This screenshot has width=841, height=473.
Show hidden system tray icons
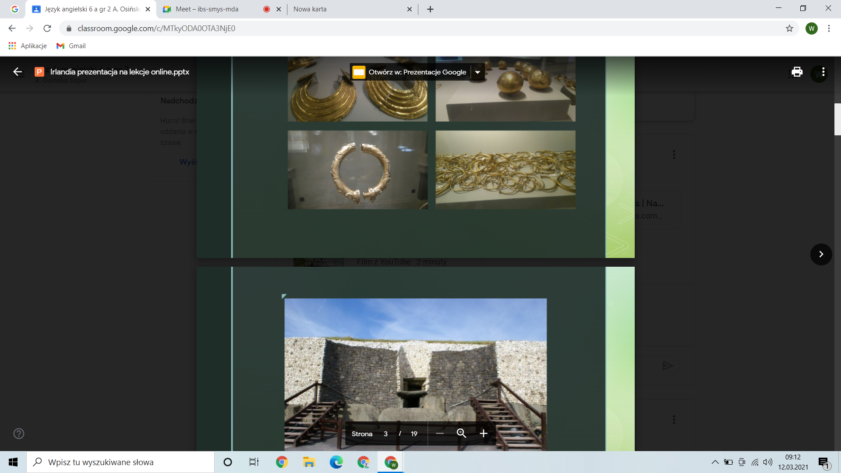point(715,462)
